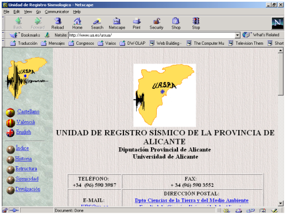
Task: Open the View menu
Action: pyautogui.click(x=28, y=12)
